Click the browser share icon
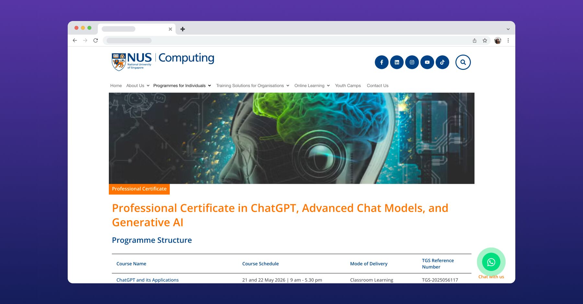Image resolution: width=583 pixels, height=304 pixels. 474,40
